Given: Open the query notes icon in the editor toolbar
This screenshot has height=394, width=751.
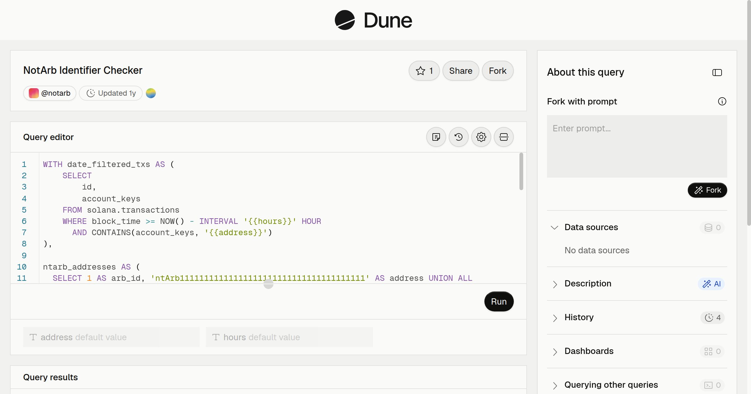Looking at the screenshot, I should (x=436, y=137).
